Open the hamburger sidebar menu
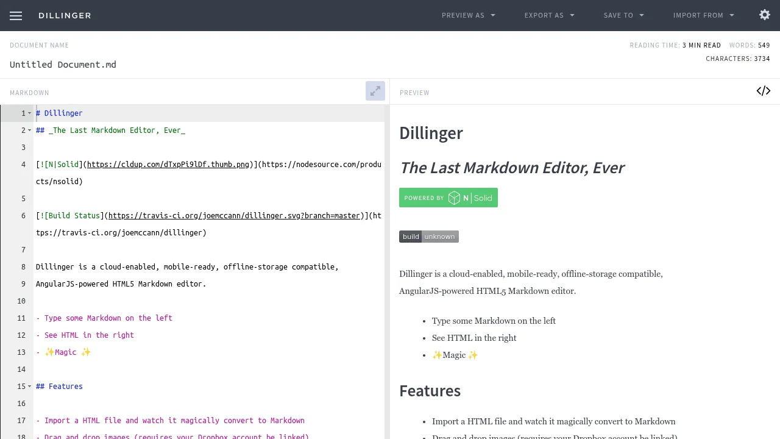 [16, 16]
